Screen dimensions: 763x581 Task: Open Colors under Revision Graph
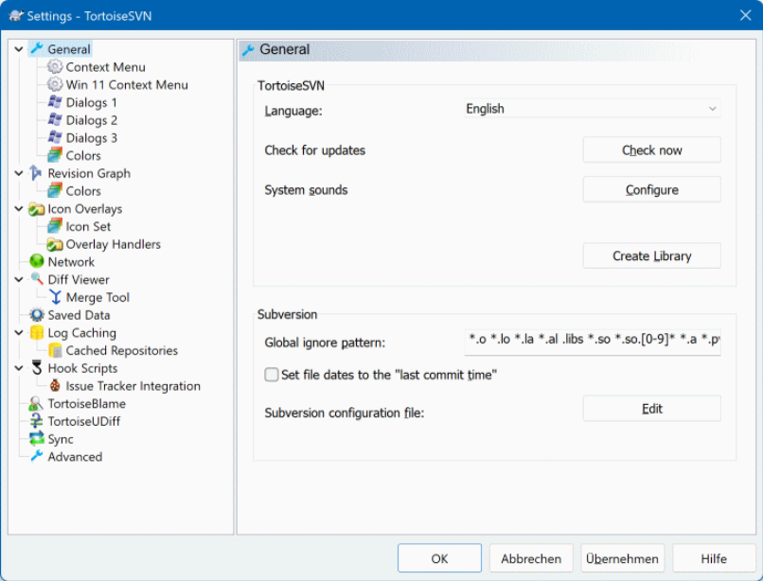83,191
